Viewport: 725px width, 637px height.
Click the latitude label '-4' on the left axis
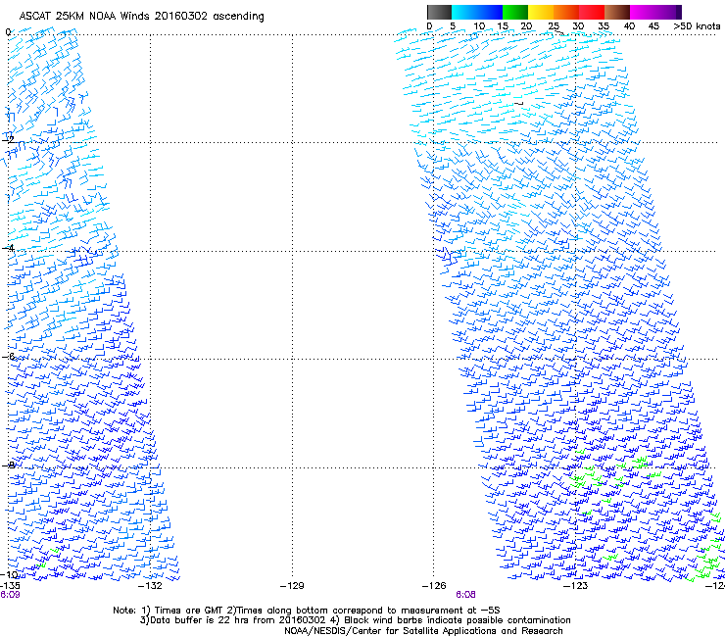click(x=8, y=248)
